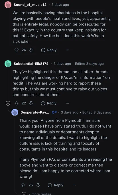The image size is (118, 195).
Task: Open more options on Sound_of_music12's comment
Action: pyautogui.click(x=67, y=50)
